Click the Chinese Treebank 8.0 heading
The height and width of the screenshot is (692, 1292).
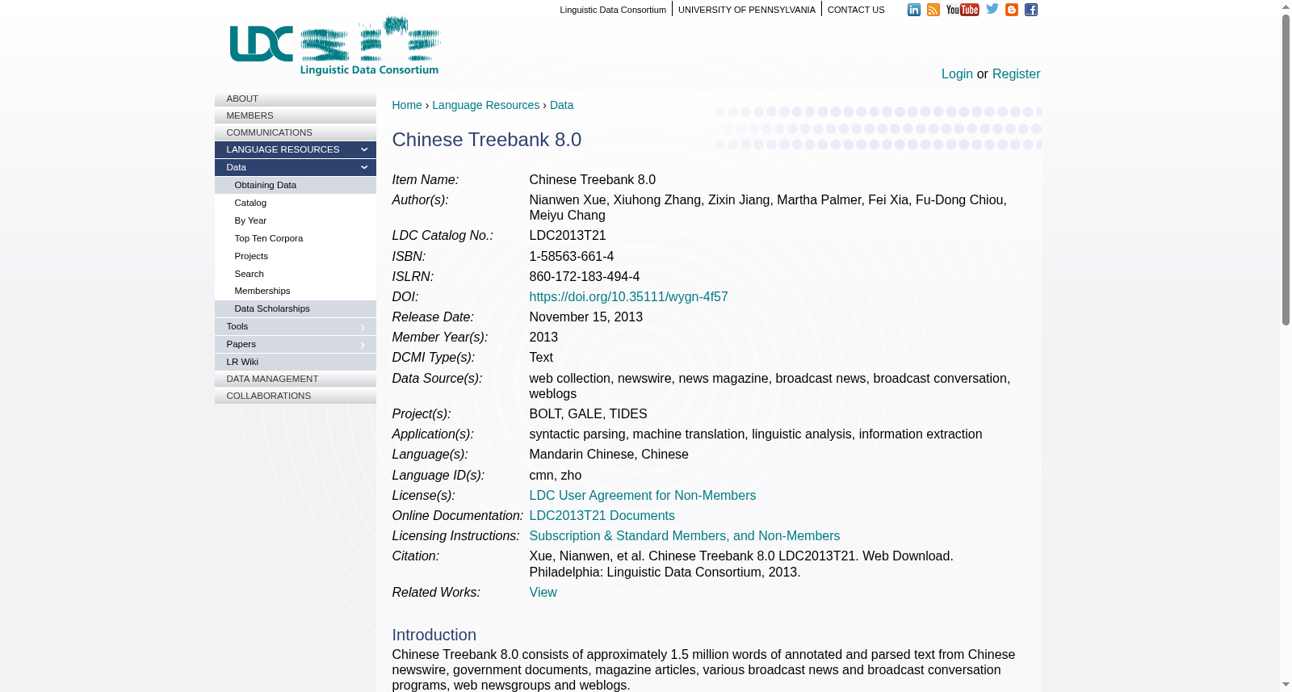[x=487, y=140]
